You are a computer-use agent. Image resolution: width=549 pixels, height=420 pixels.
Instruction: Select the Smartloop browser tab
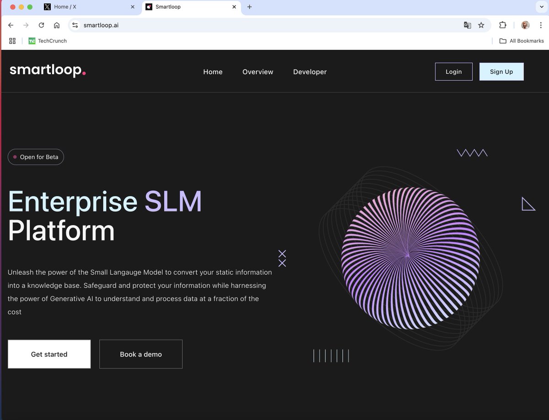pyautogui.click(x=191, y=7)
